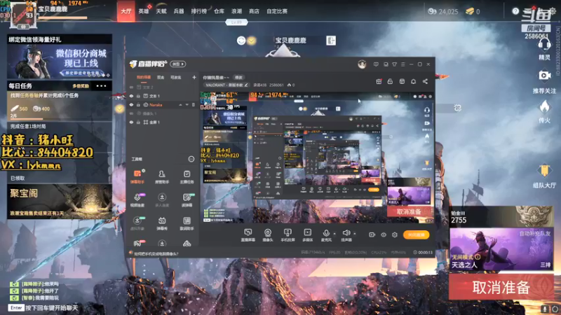
Task: Open the 传火 flame icon in game
Action: tap(544, 111)
